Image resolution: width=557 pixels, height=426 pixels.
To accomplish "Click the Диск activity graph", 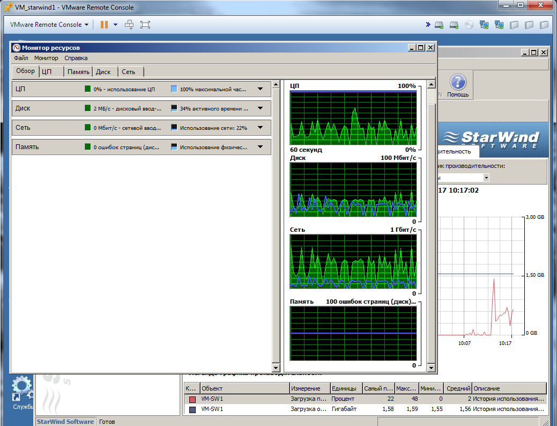I will 353,190.
